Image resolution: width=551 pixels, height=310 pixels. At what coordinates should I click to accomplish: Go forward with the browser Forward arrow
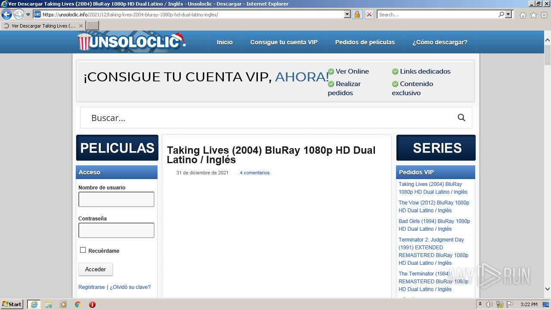19,15
